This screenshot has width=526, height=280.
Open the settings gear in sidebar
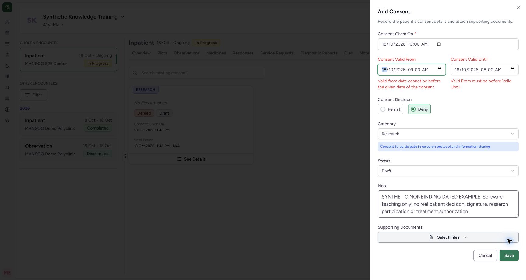[x=7, y=120]
